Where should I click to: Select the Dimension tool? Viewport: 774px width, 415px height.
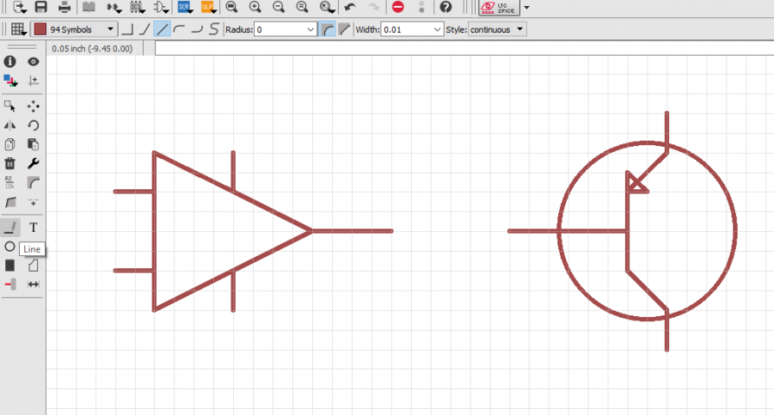pos(33,284)
